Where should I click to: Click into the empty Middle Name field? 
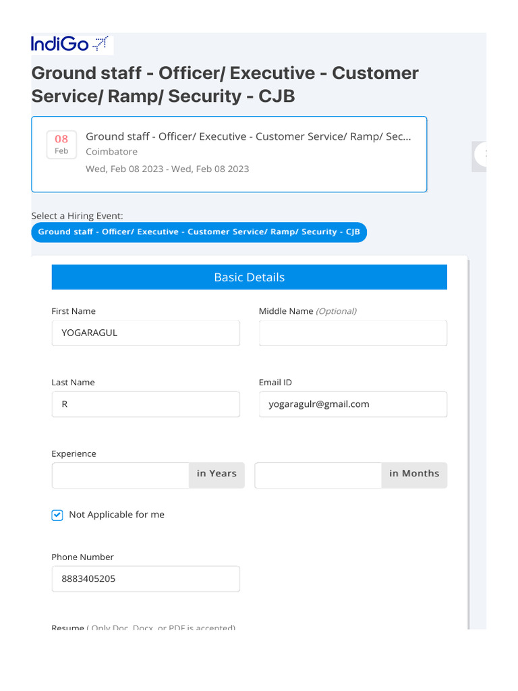click(353, 333)
